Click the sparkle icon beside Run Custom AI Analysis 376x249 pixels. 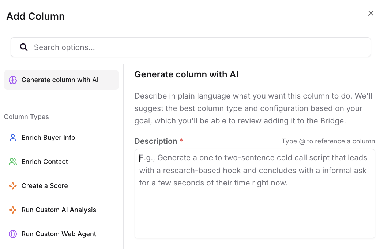13,210
